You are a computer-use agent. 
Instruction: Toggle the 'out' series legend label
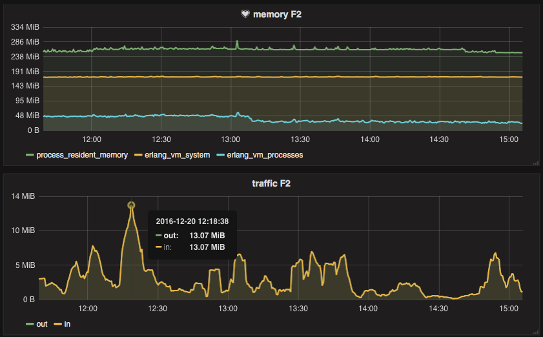pyautogui.click(x=41, y=323)
